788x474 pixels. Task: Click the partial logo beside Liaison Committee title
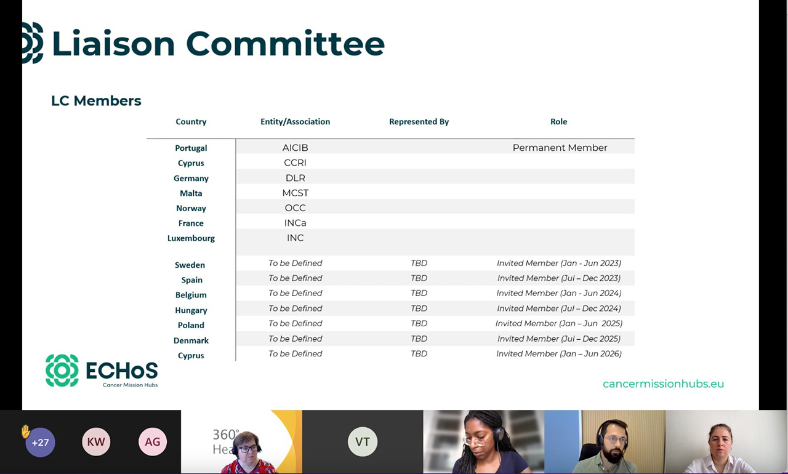click(32, 43)
